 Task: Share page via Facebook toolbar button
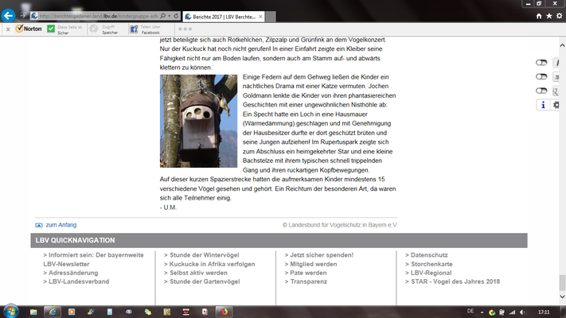[145, 29]
